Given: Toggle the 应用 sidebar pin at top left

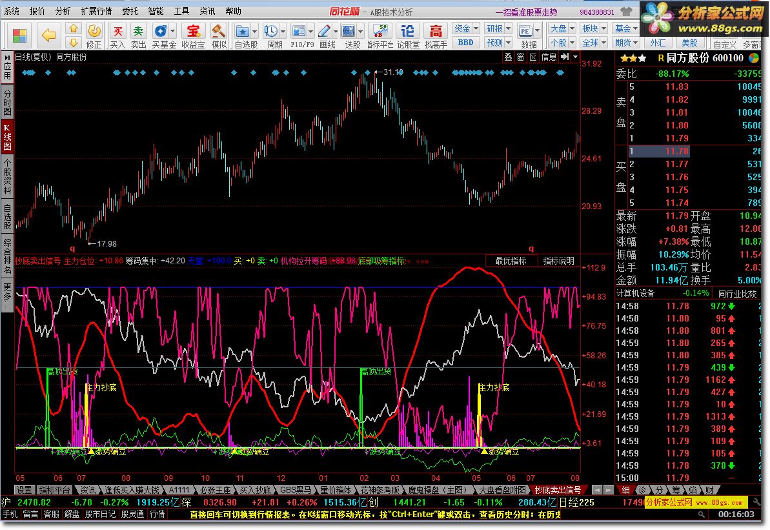Looking at the screenshot, I should point(7,67).
